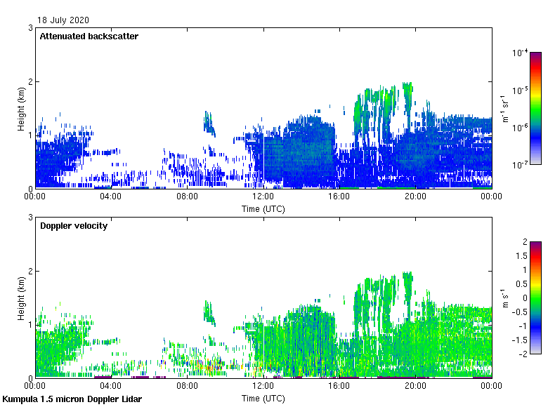Click the Kumpula 1.5 micron Doppler Lidar caption
Screen dimensions: 548x407
point(72,399)
